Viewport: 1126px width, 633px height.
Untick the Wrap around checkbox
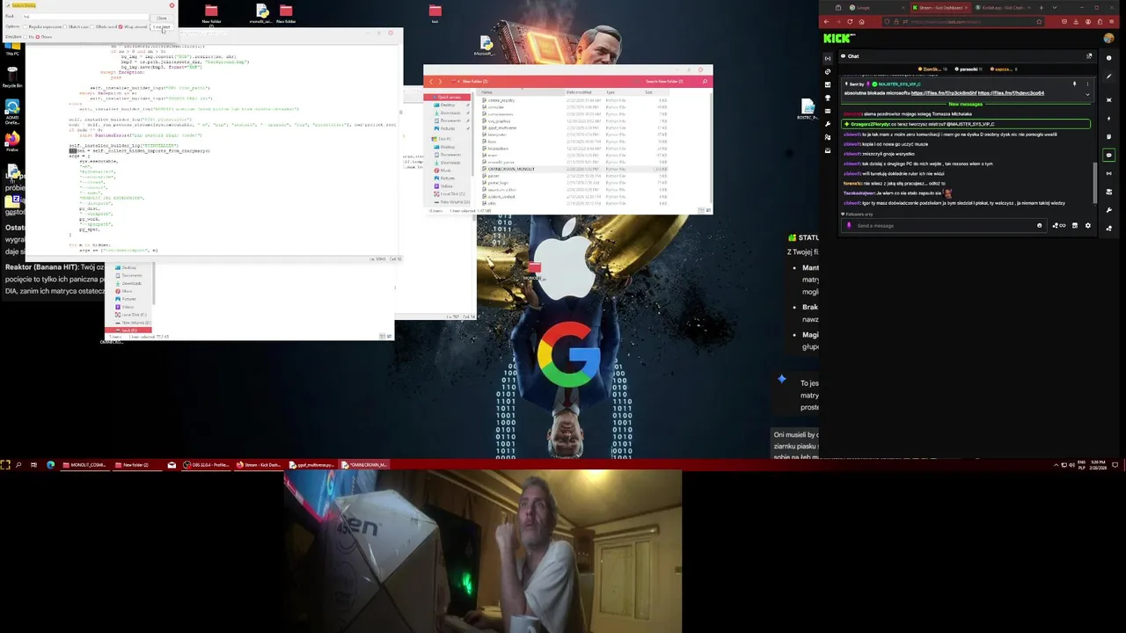click(x=121, y=26)
